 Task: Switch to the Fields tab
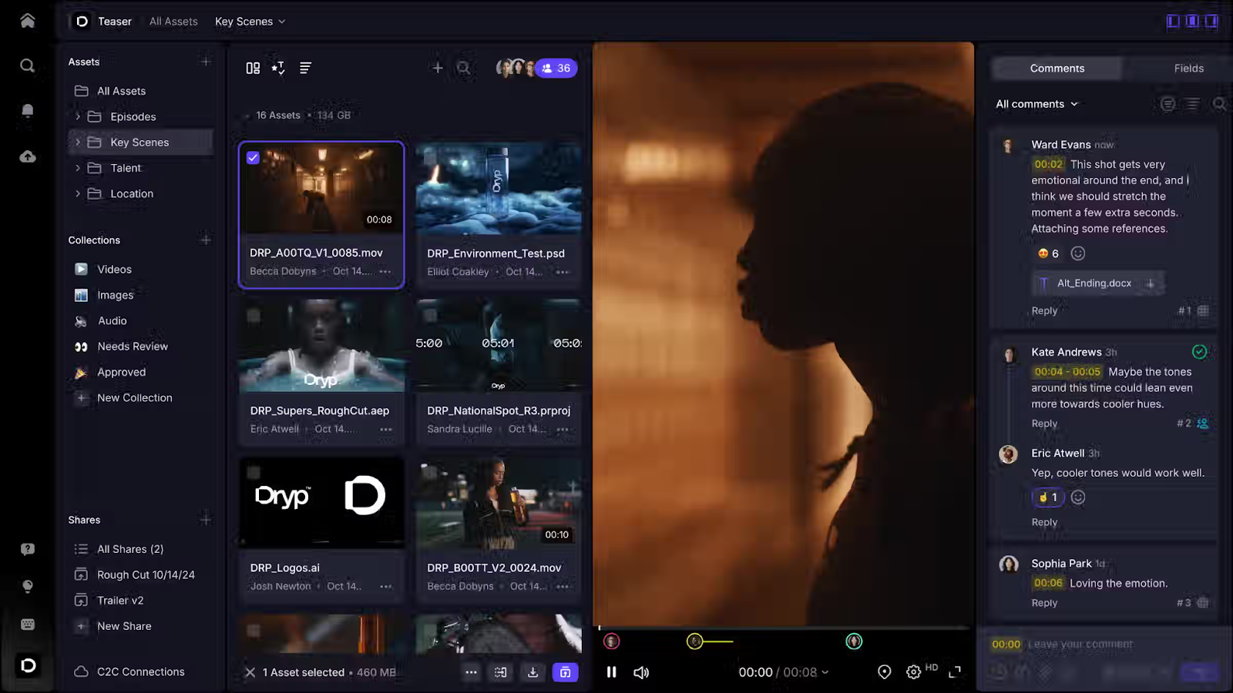pyautogui.click(x=1189, y=68)
